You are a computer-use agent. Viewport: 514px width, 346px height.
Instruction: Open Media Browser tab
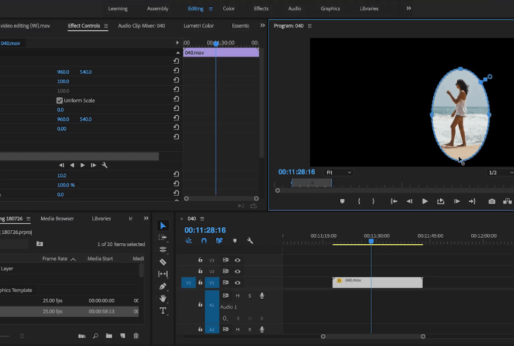point(57,218)
